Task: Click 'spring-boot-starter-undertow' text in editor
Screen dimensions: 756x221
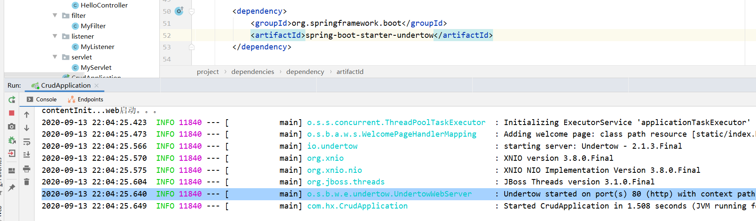Action: pyautogui.click(x=369, y=35)
